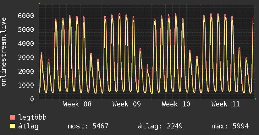This screenshot has width=259, height=135.
Task: Click the 2000 y-axis label
Action: click(x=26, y=72)
